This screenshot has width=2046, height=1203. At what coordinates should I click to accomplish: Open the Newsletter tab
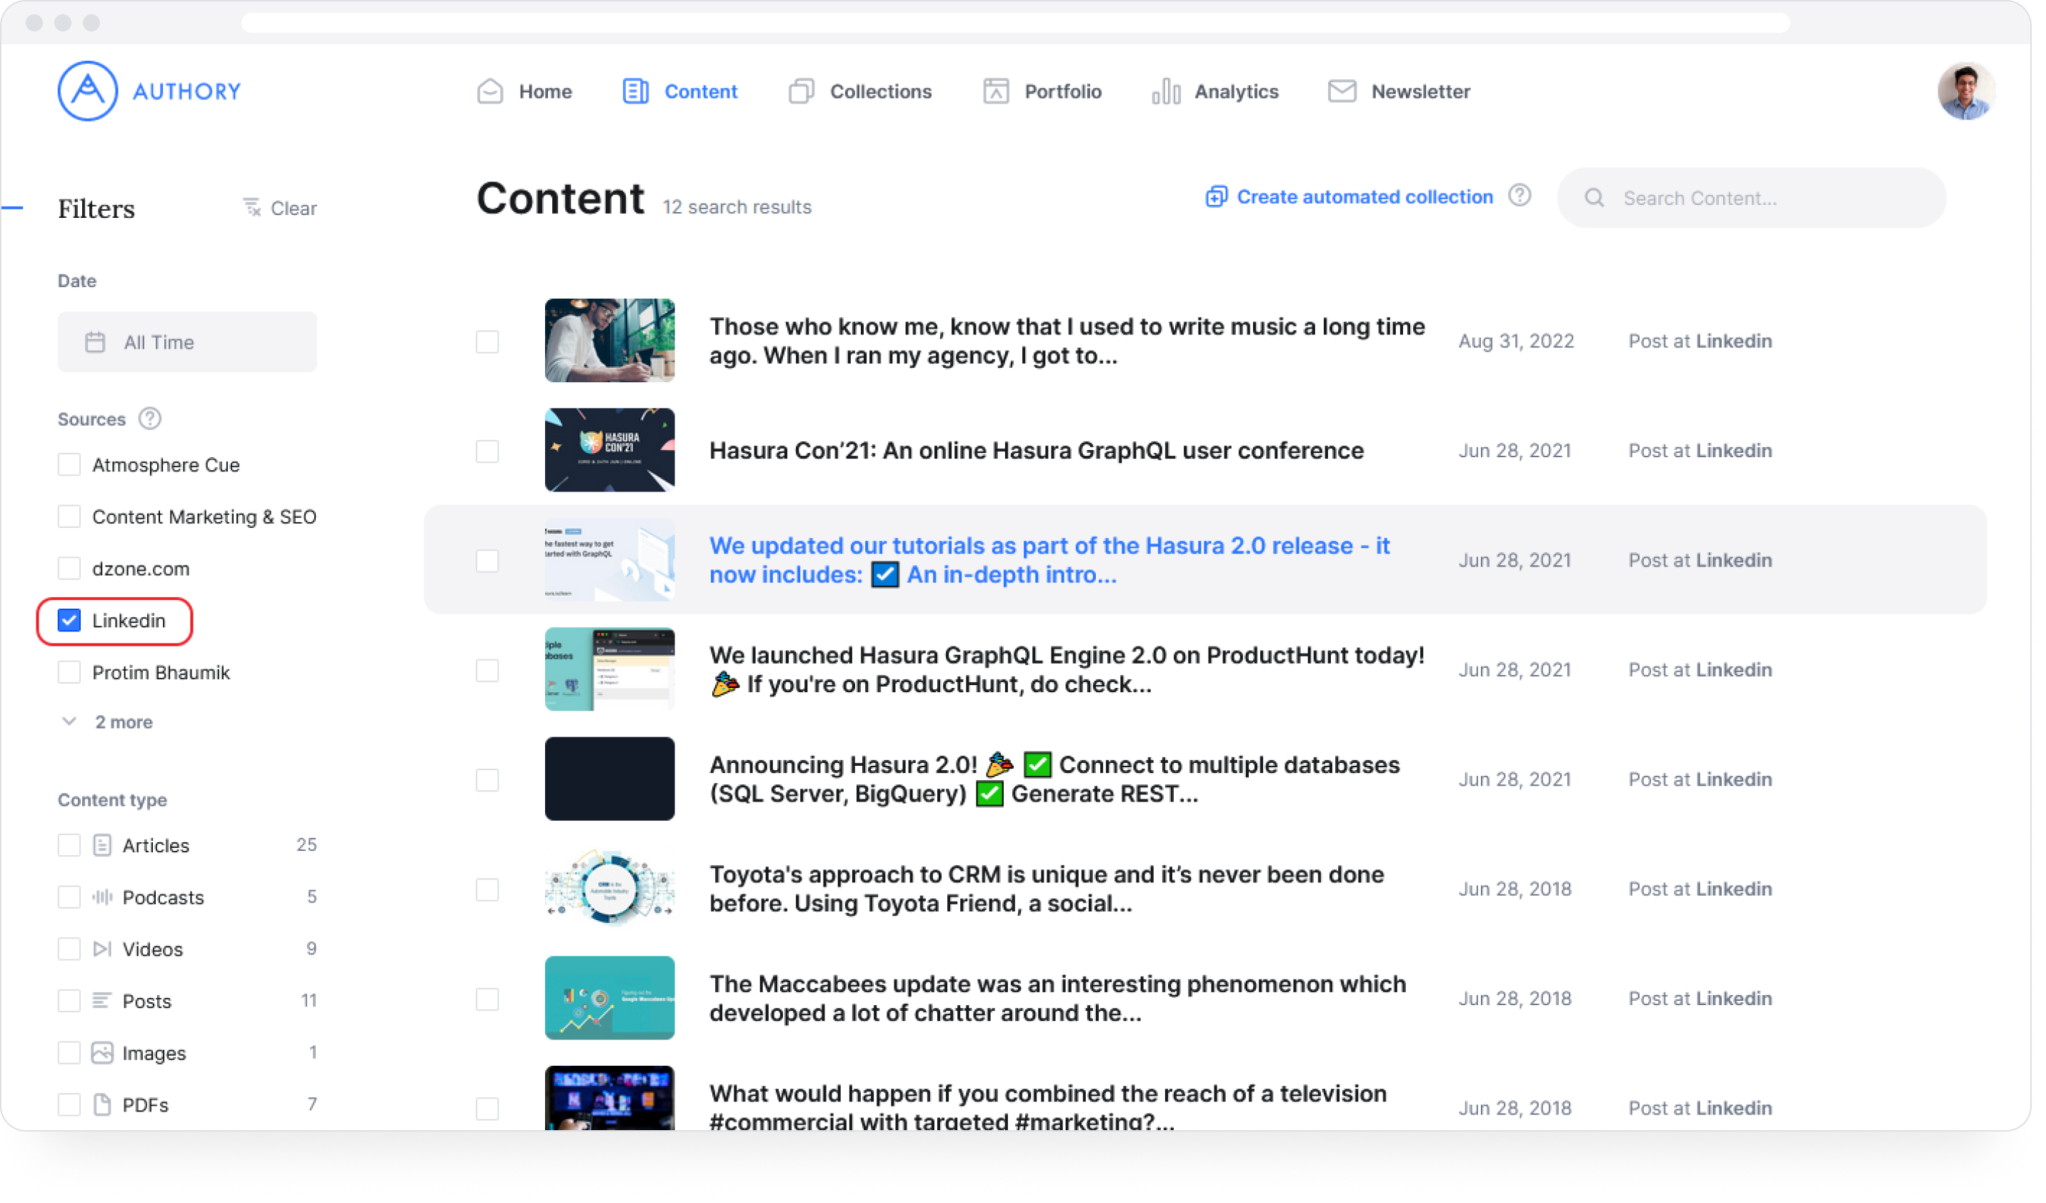[1399, 91]
